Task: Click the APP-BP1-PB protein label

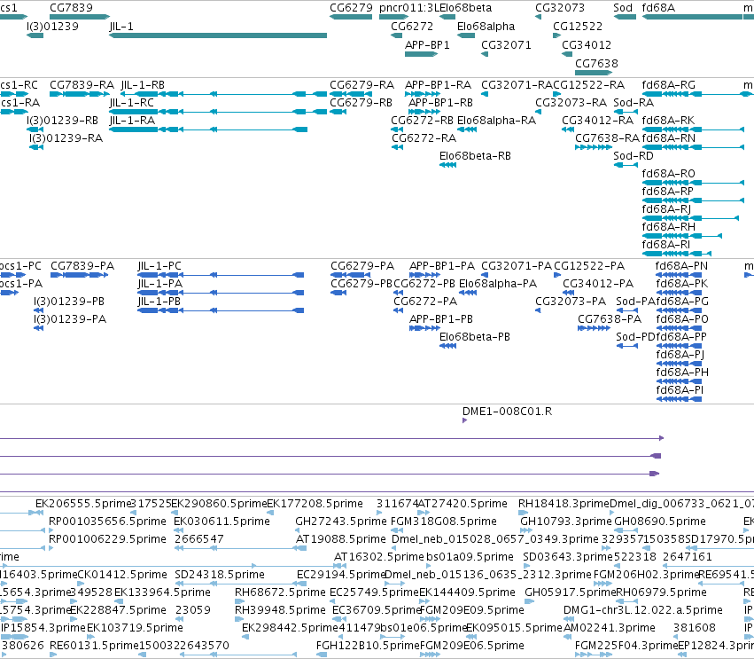Action: tap(441, 319)
